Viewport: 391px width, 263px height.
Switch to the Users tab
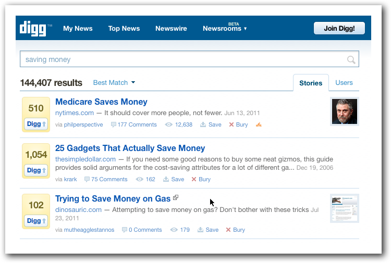344,83
